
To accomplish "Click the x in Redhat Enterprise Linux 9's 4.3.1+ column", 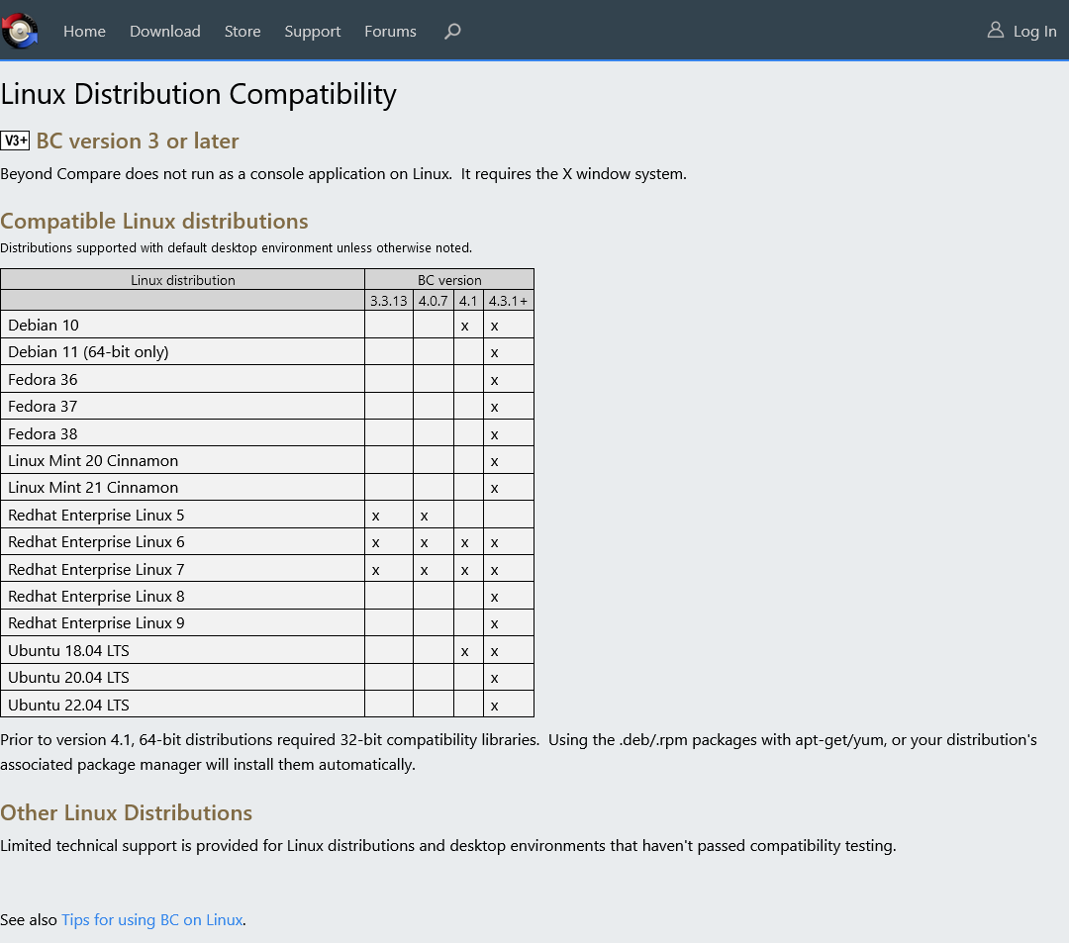I will pyautogui.click(x=494, y=624).
